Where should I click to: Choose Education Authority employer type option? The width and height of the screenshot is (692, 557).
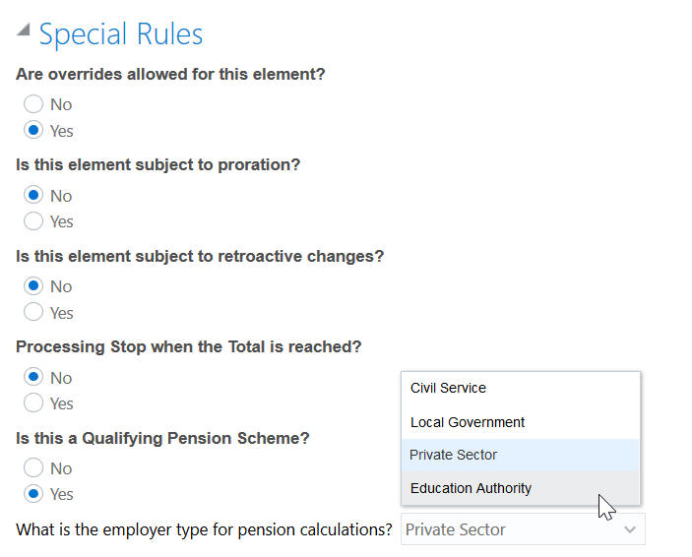(x=471, y=488)
